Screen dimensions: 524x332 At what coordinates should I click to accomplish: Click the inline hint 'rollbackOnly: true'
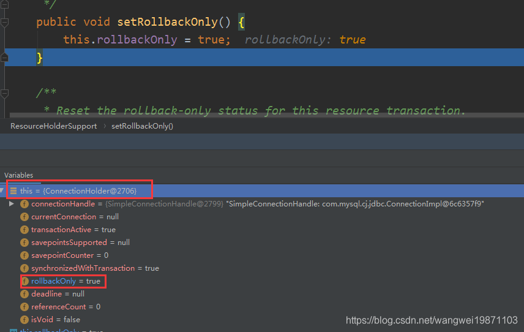point(305,40)
